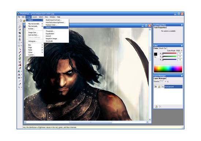The image size is (201, 141).
Task: Choose Hue/Saturation/Lightness adjustment
Action: [x=56, y=23]
